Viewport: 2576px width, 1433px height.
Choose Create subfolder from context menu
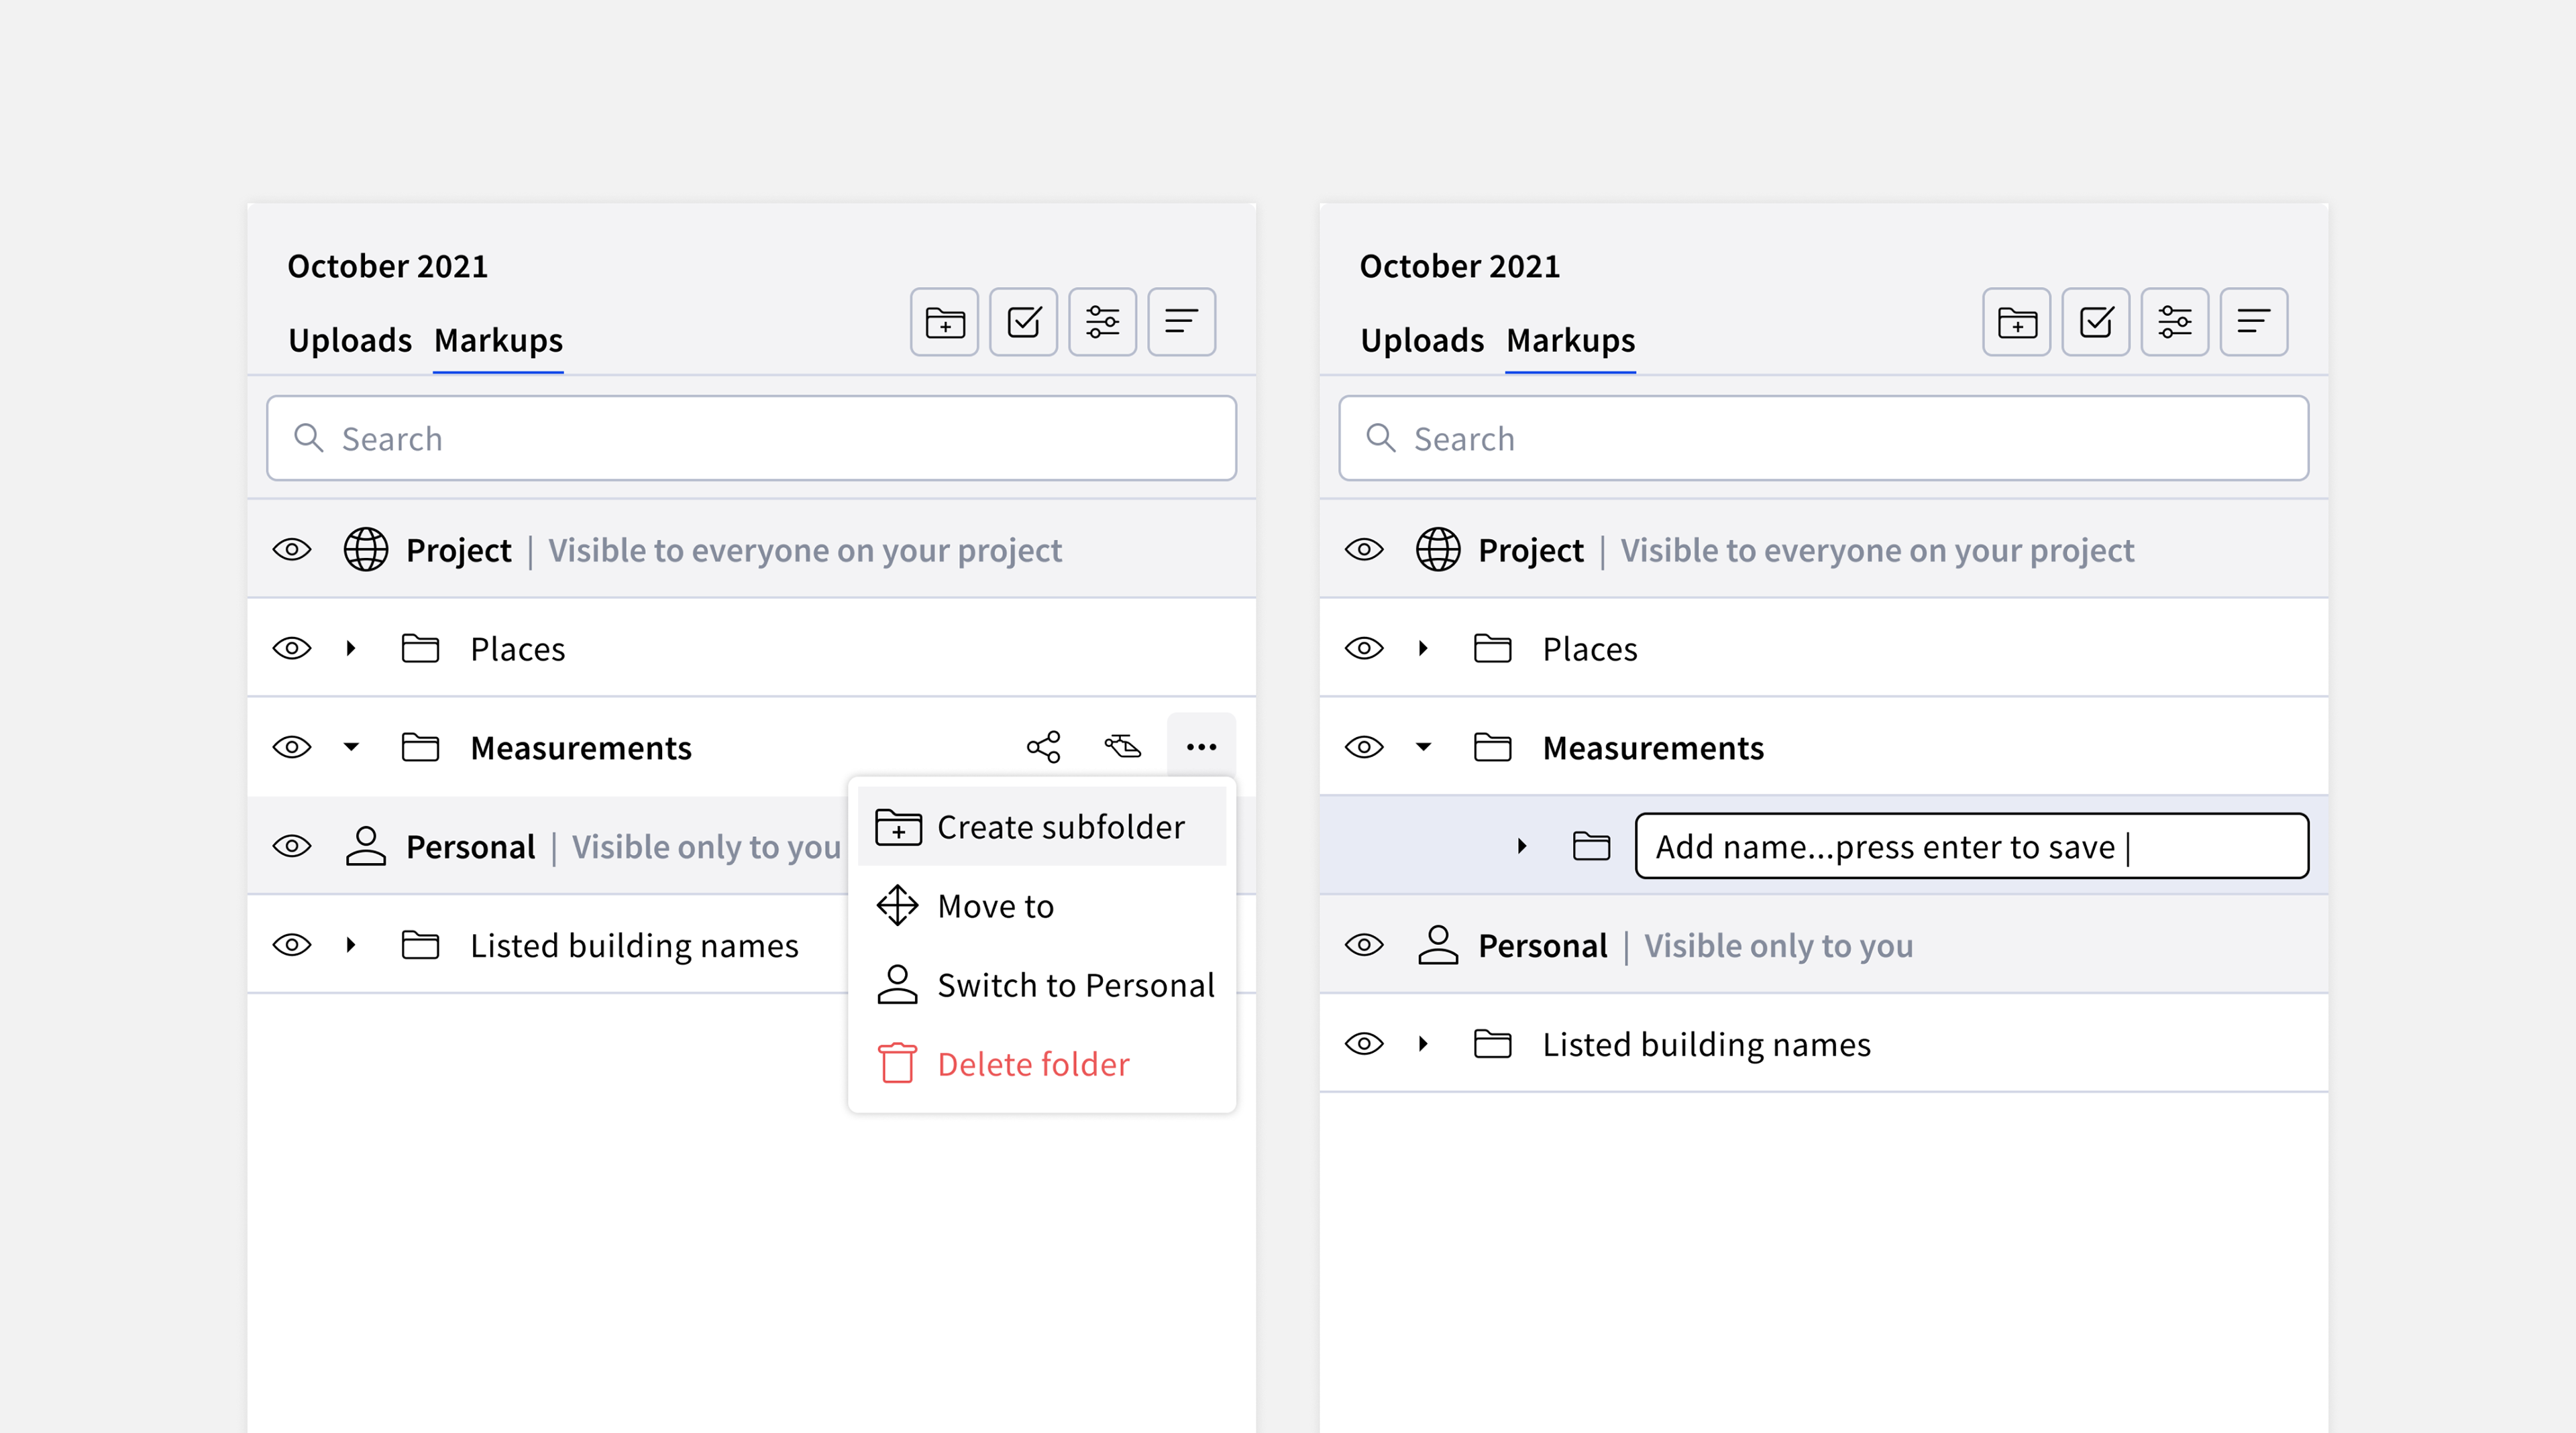pos(1041,826)
